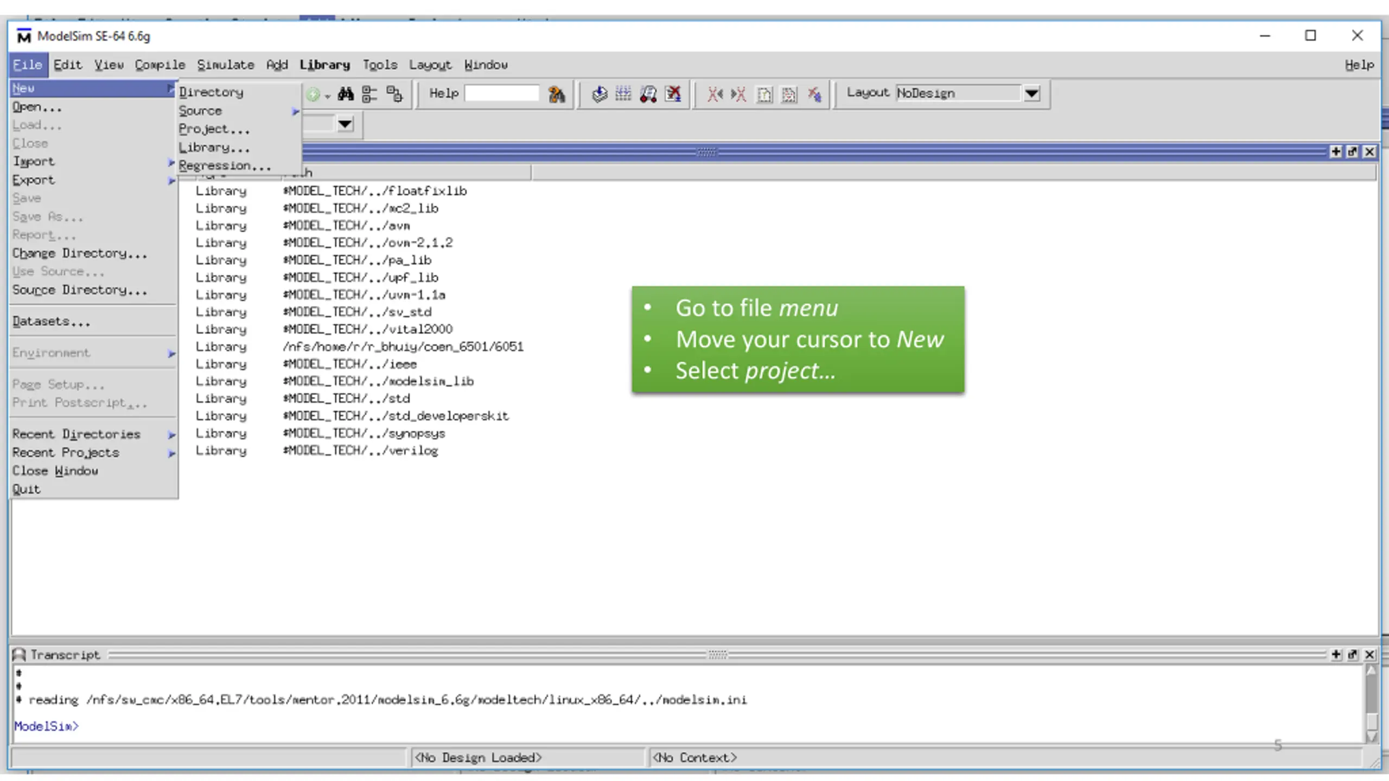Click the Simulate icon in toolbar
This screenshot has height=781, width=1389.
click(x=648, y=94)
